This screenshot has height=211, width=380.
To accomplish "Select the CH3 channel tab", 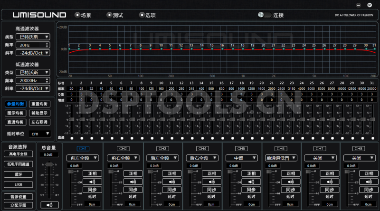I will [162, 148].
